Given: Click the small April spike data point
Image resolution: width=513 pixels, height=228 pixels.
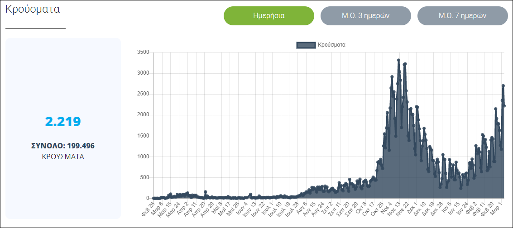Looking at the screenshot, I should click(206, 192).
